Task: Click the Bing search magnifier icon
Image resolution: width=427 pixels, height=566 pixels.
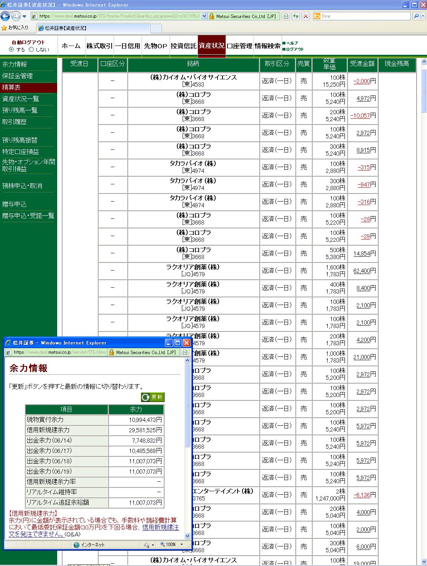Action: tap(416, 16)
